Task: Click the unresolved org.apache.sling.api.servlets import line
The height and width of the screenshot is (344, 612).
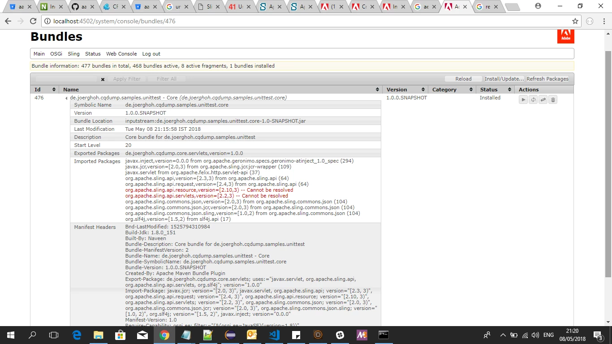Action: [207, 196]
